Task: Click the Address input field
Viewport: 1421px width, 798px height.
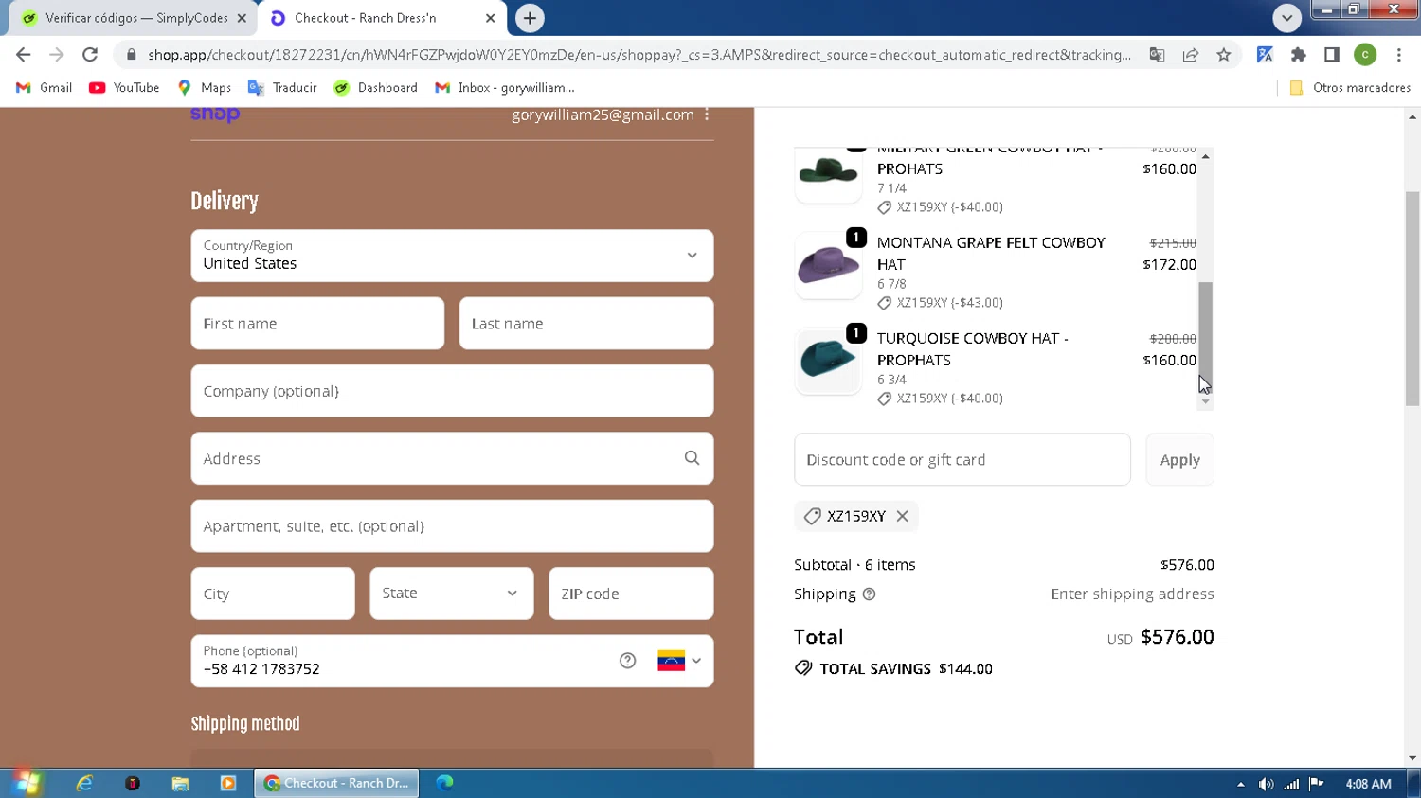Action: click(x=452, y=458)
